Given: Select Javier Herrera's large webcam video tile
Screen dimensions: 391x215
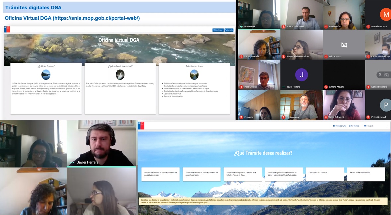Looking at the screenshot, I should pos(101,144).
